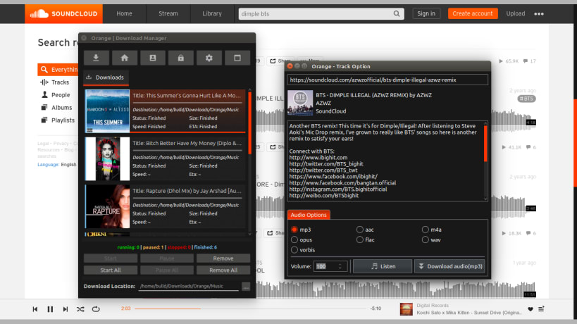
Task: Select the m4a audio format
Action: (x=426, y=230)
